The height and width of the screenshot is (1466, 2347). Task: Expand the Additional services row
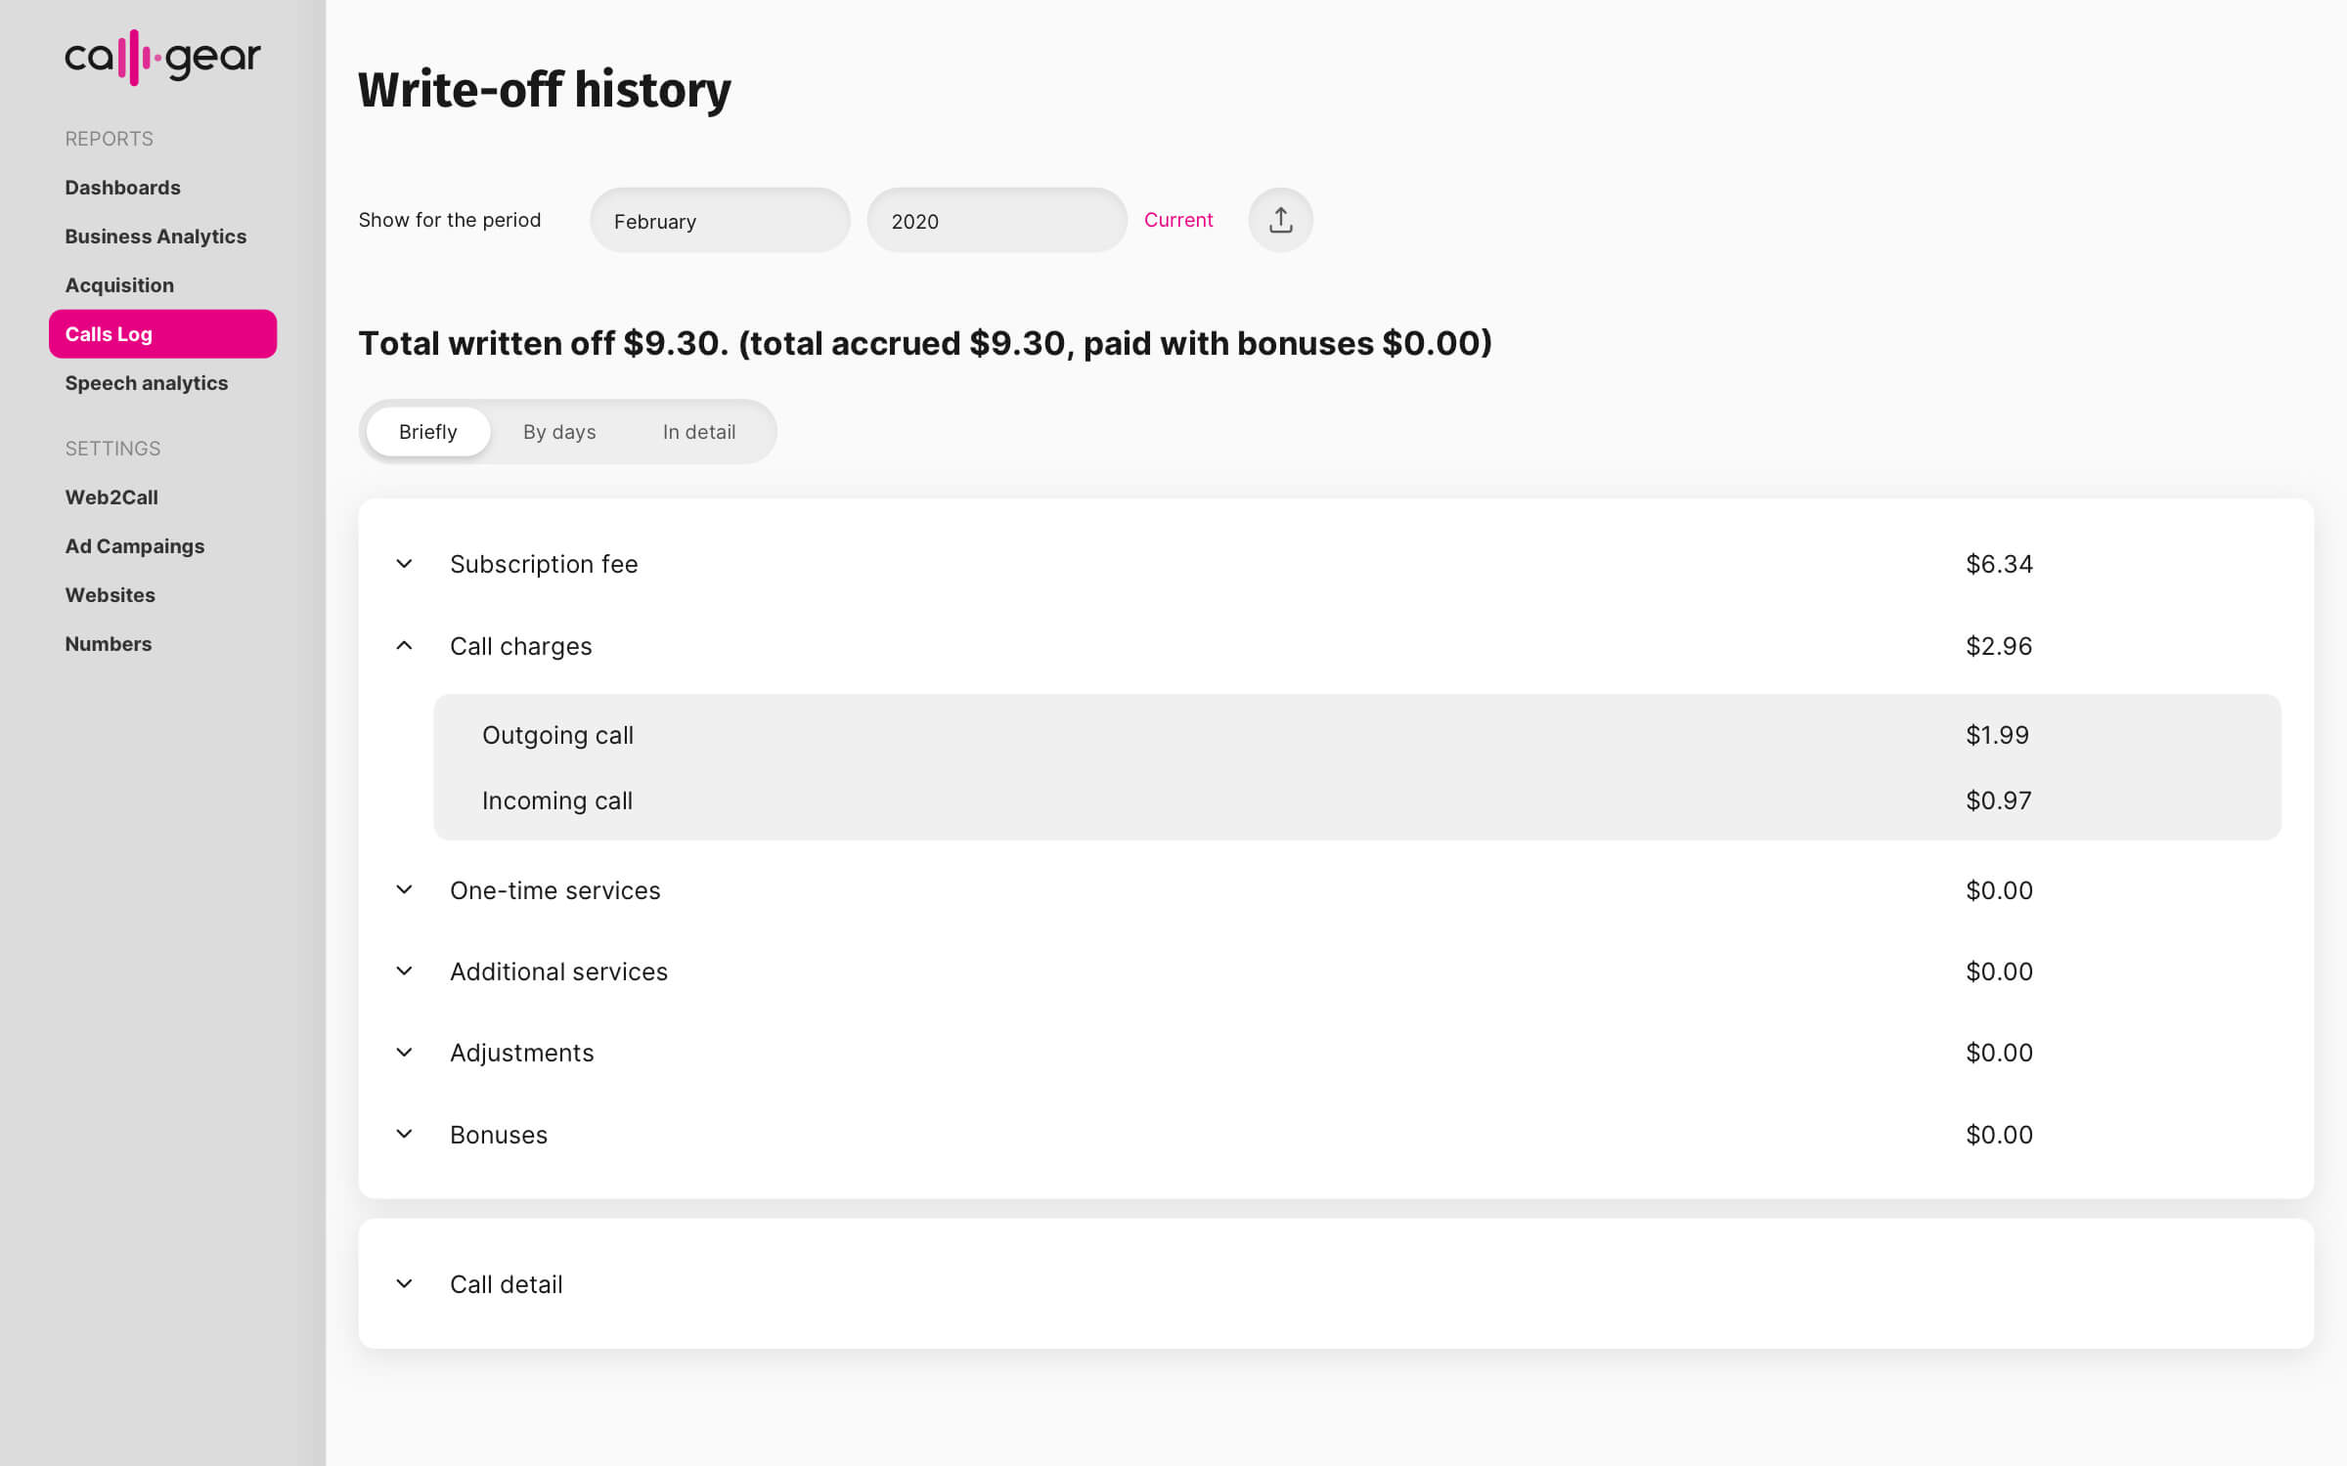click(404, 970)
